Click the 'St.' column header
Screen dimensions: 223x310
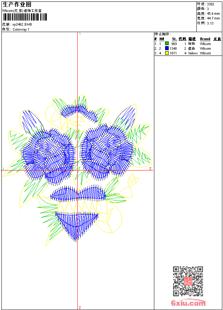coord(174,39)
